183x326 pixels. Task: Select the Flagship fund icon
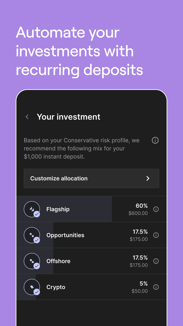coord(32,209)
